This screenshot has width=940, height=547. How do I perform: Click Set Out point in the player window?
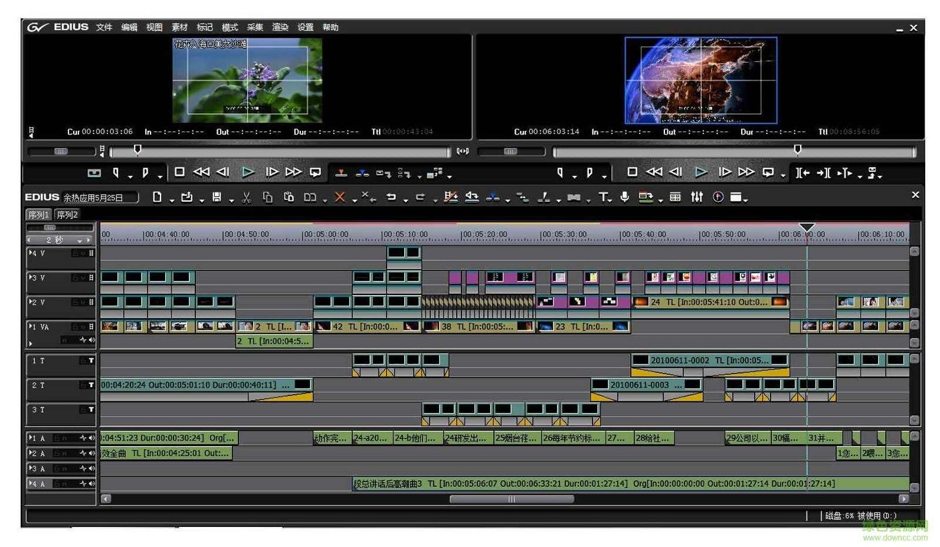click(145, 173)
